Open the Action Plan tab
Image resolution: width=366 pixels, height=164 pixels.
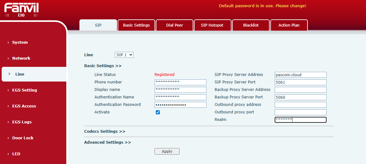pos(289,25)
